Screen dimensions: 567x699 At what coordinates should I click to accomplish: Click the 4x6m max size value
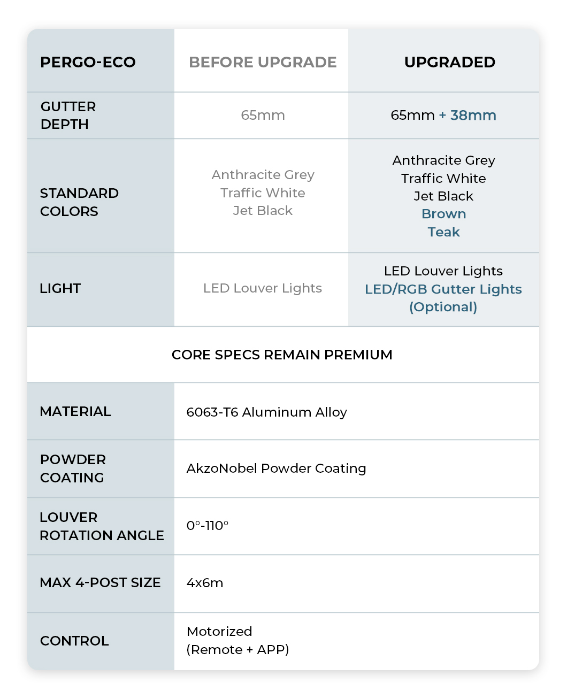(205, 583)
